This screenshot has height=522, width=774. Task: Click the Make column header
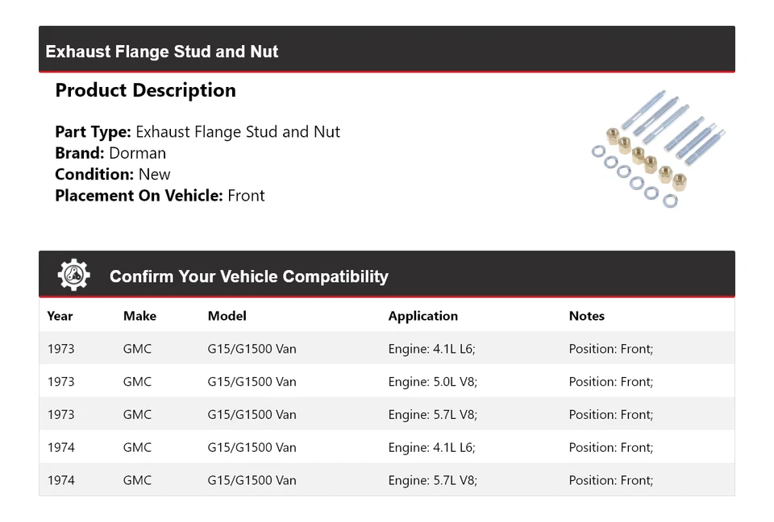139,316
